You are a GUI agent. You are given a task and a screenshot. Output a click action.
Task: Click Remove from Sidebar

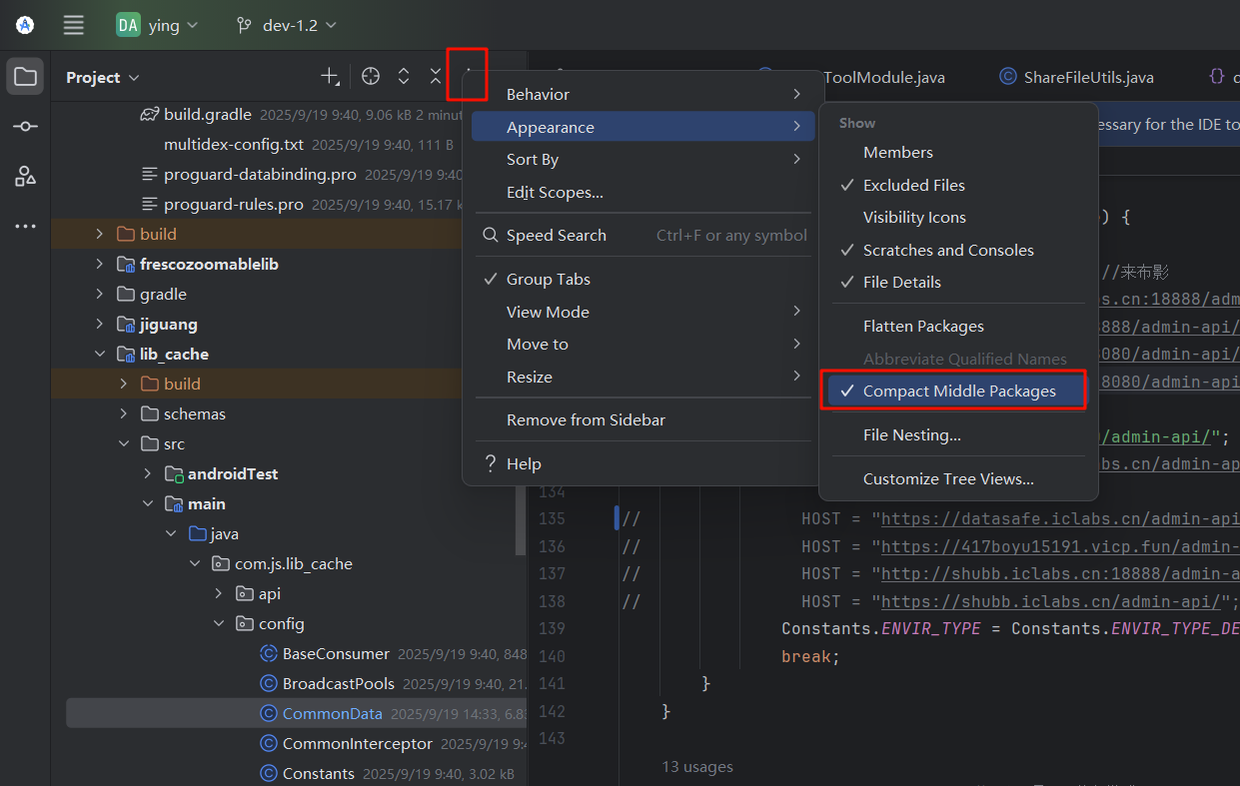tap(586, 420)
